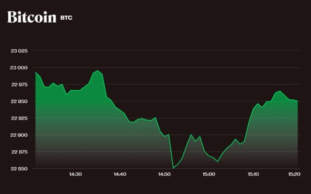311x194 pixels.
Task: Select the 22 950 price label
Action: (19, 101)
